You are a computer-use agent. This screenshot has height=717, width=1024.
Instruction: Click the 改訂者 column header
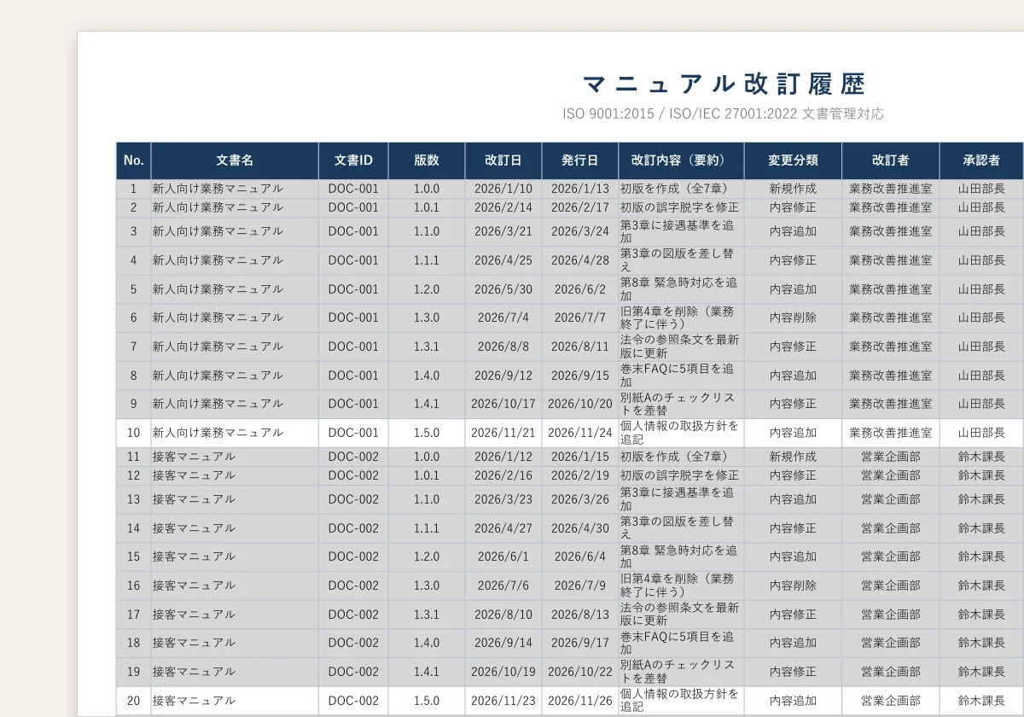[891, 160]
